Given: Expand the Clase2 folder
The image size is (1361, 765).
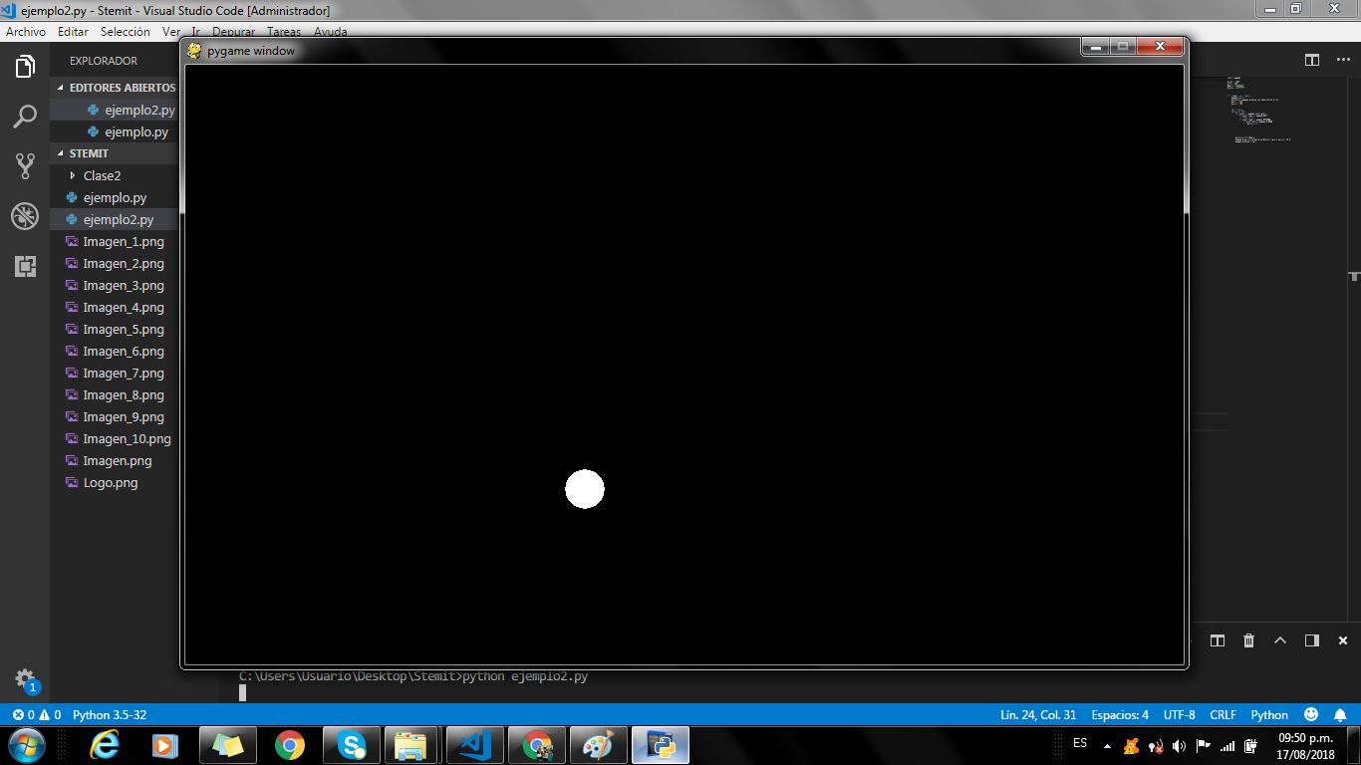Looking at the screenshot, I should click(x=115, y=175).
